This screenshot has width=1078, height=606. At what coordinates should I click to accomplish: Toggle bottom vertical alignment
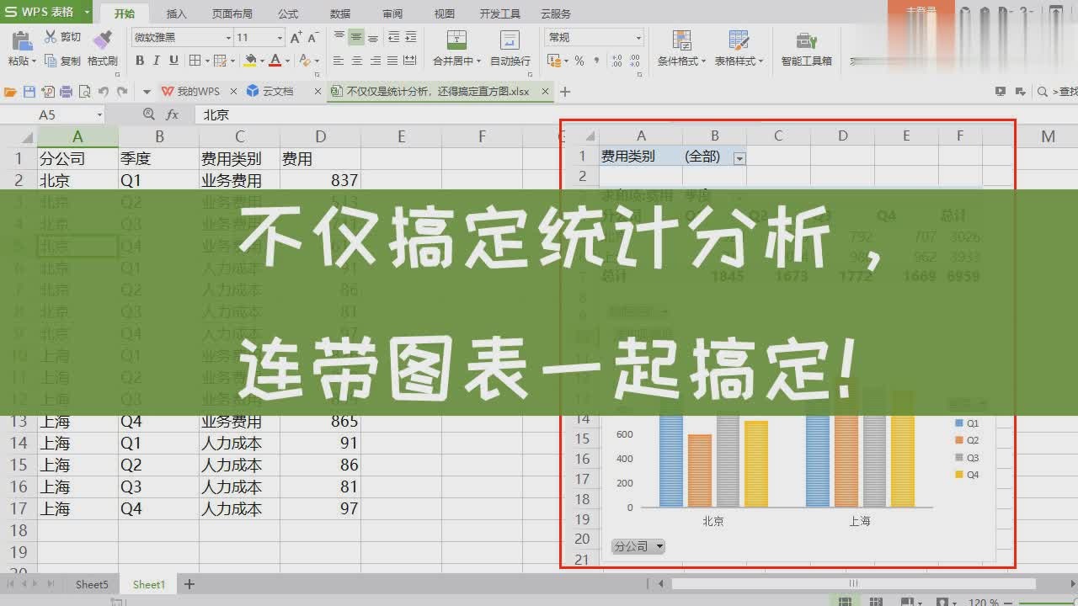click(373, 37)
